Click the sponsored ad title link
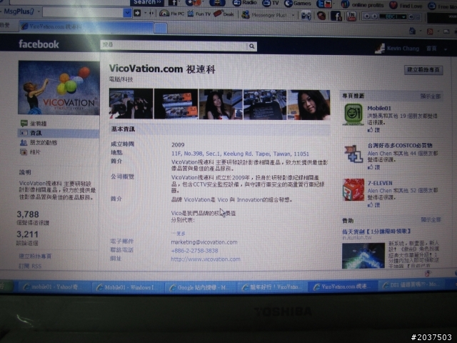 tap(376, 232)
